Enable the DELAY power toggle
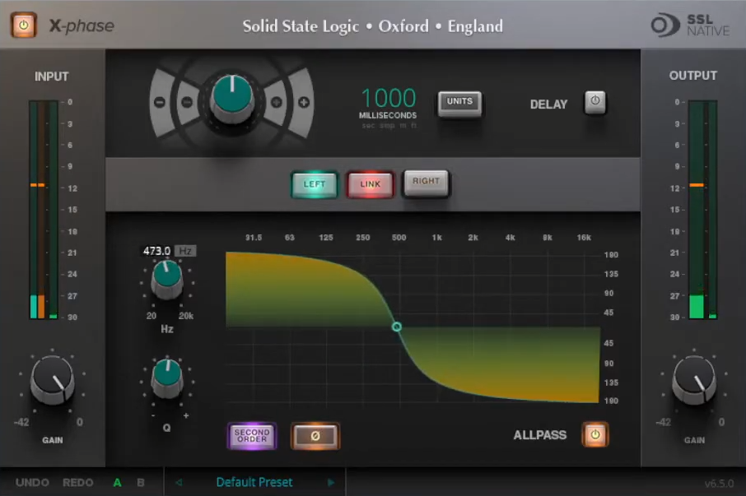746x496 pixels. click(595, 103)
